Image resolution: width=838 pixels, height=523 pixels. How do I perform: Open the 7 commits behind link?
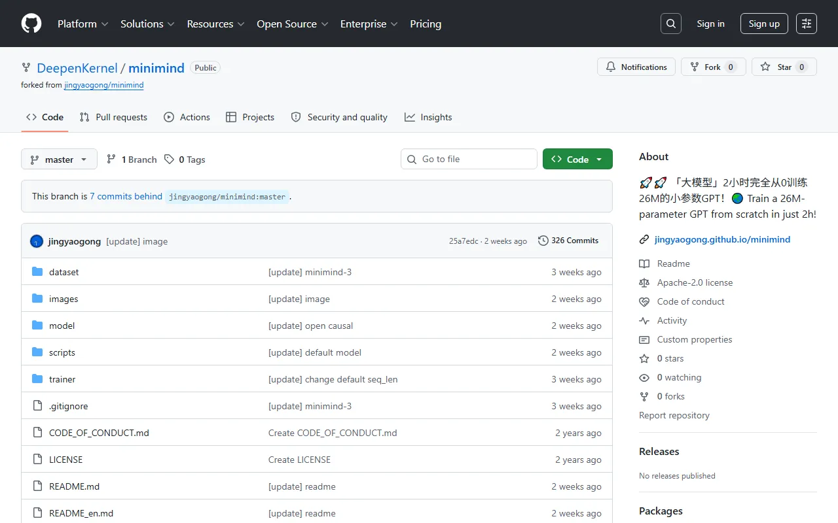pyautogui.click(x=126, y=196)
